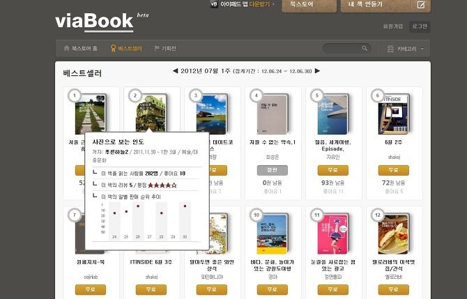The width and height of the screenshot is (467, 299).
Task: Open the 북스토어 top tab
Action: tap(309, 5)
